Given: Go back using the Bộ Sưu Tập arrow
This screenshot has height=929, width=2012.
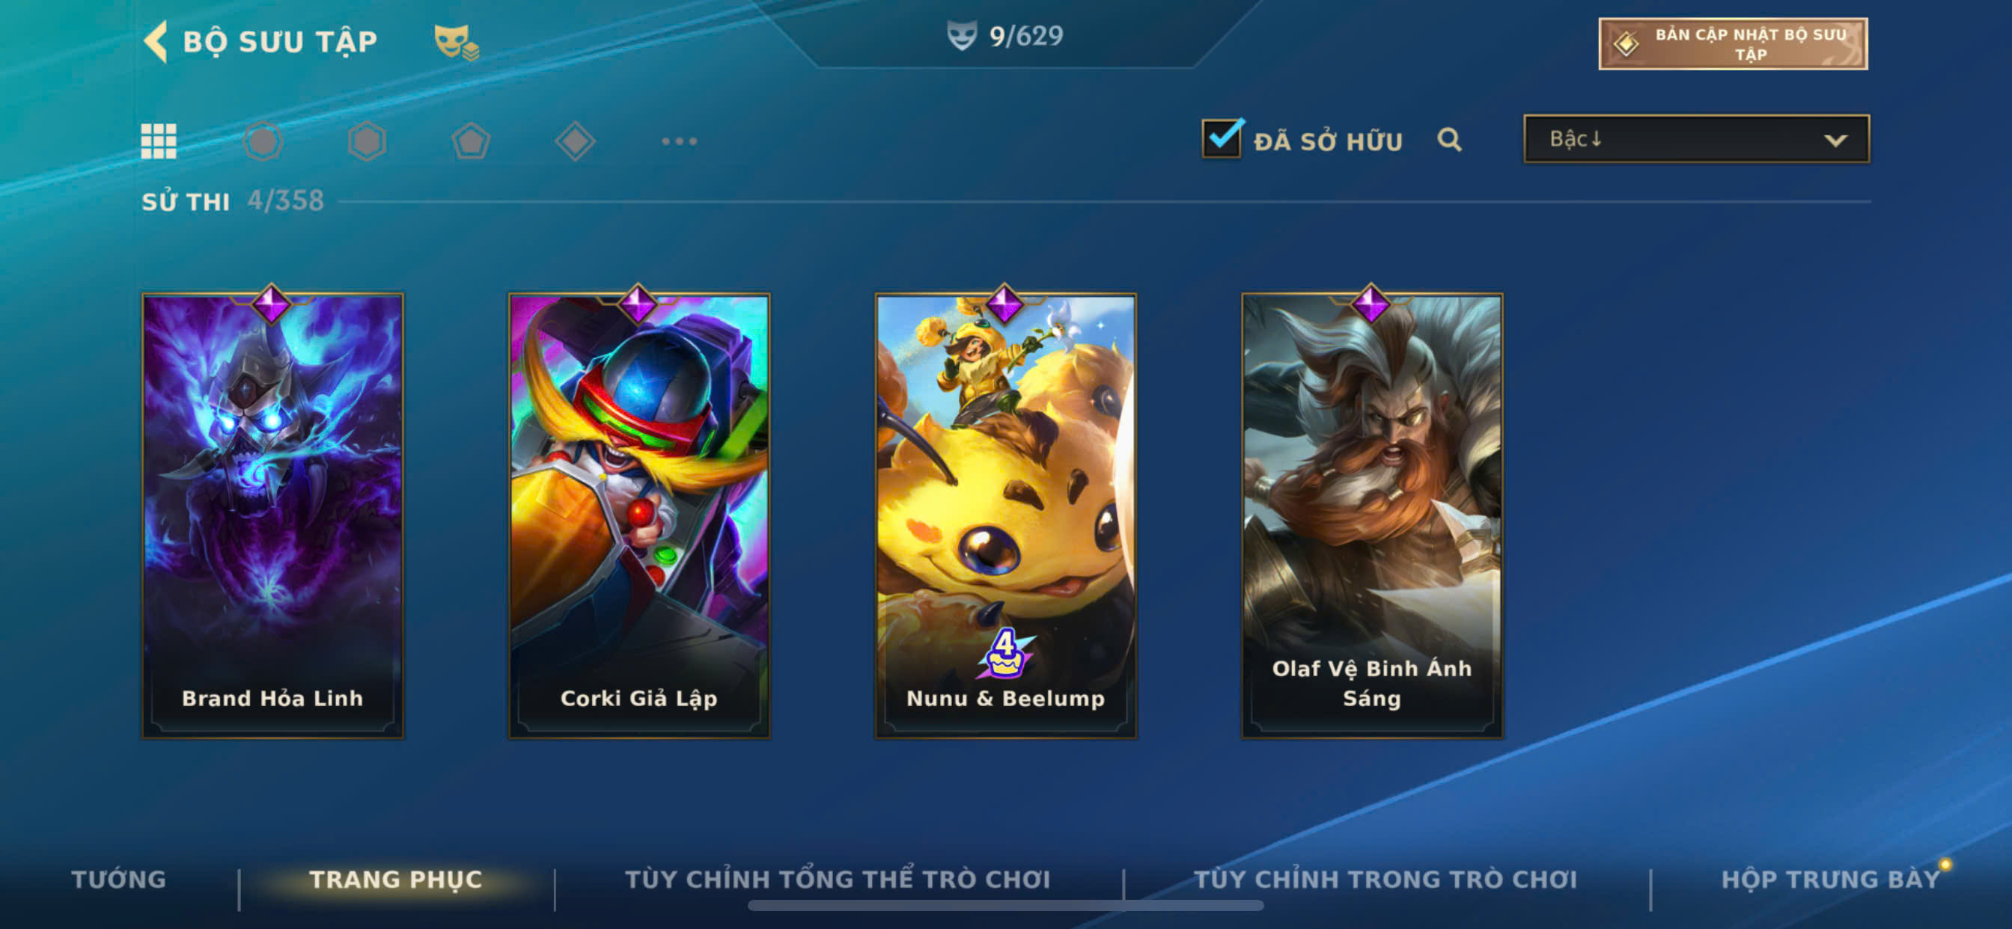Looking at the screenshot, I should [156, 40].
